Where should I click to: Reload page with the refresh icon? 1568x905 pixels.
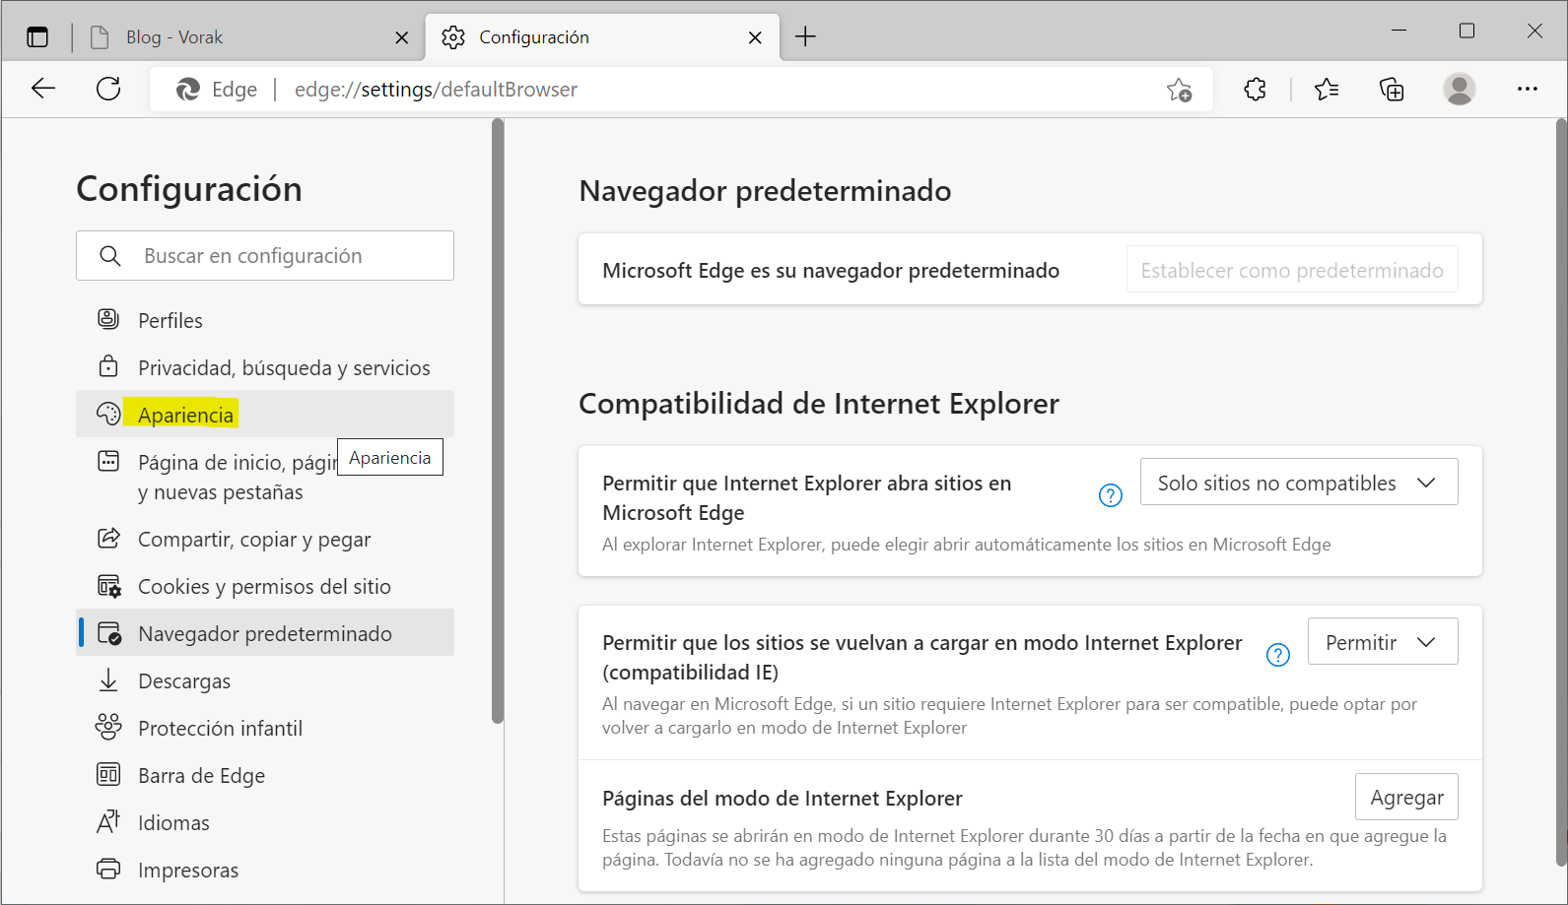(108, 89)
